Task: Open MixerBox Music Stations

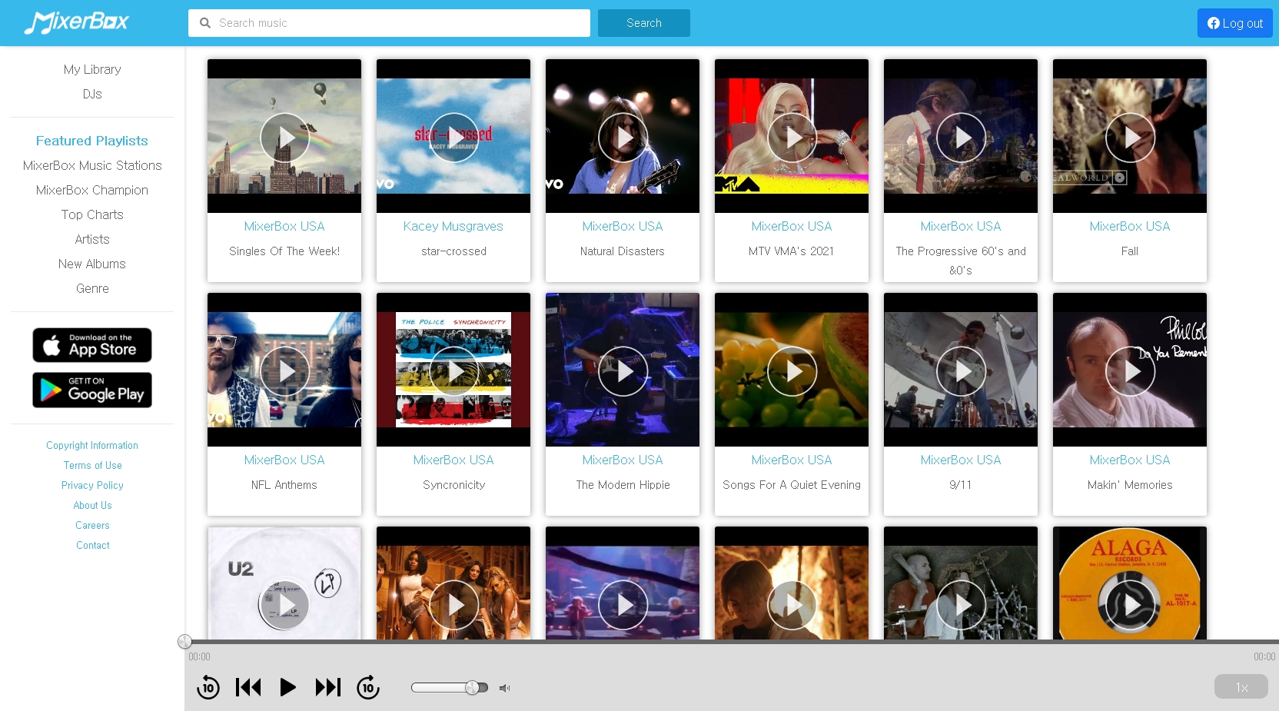Action: tap(92, 165)
